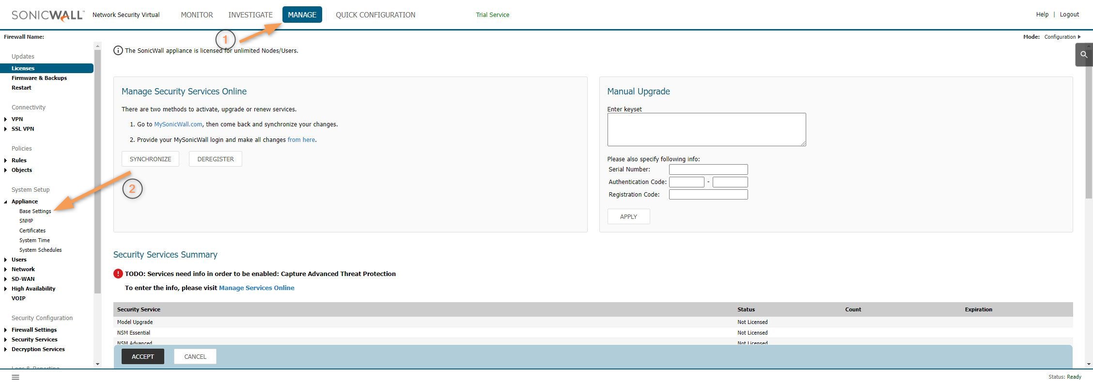The width and height of the screenshot is (1093, 384).
Task: Click the red TODO alert icon
Action: click(118, 274)
